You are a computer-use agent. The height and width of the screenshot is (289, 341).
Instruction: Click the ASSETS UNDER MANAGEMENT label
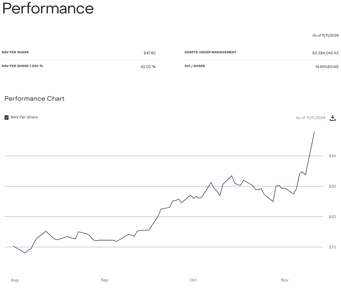pos(210,52)
